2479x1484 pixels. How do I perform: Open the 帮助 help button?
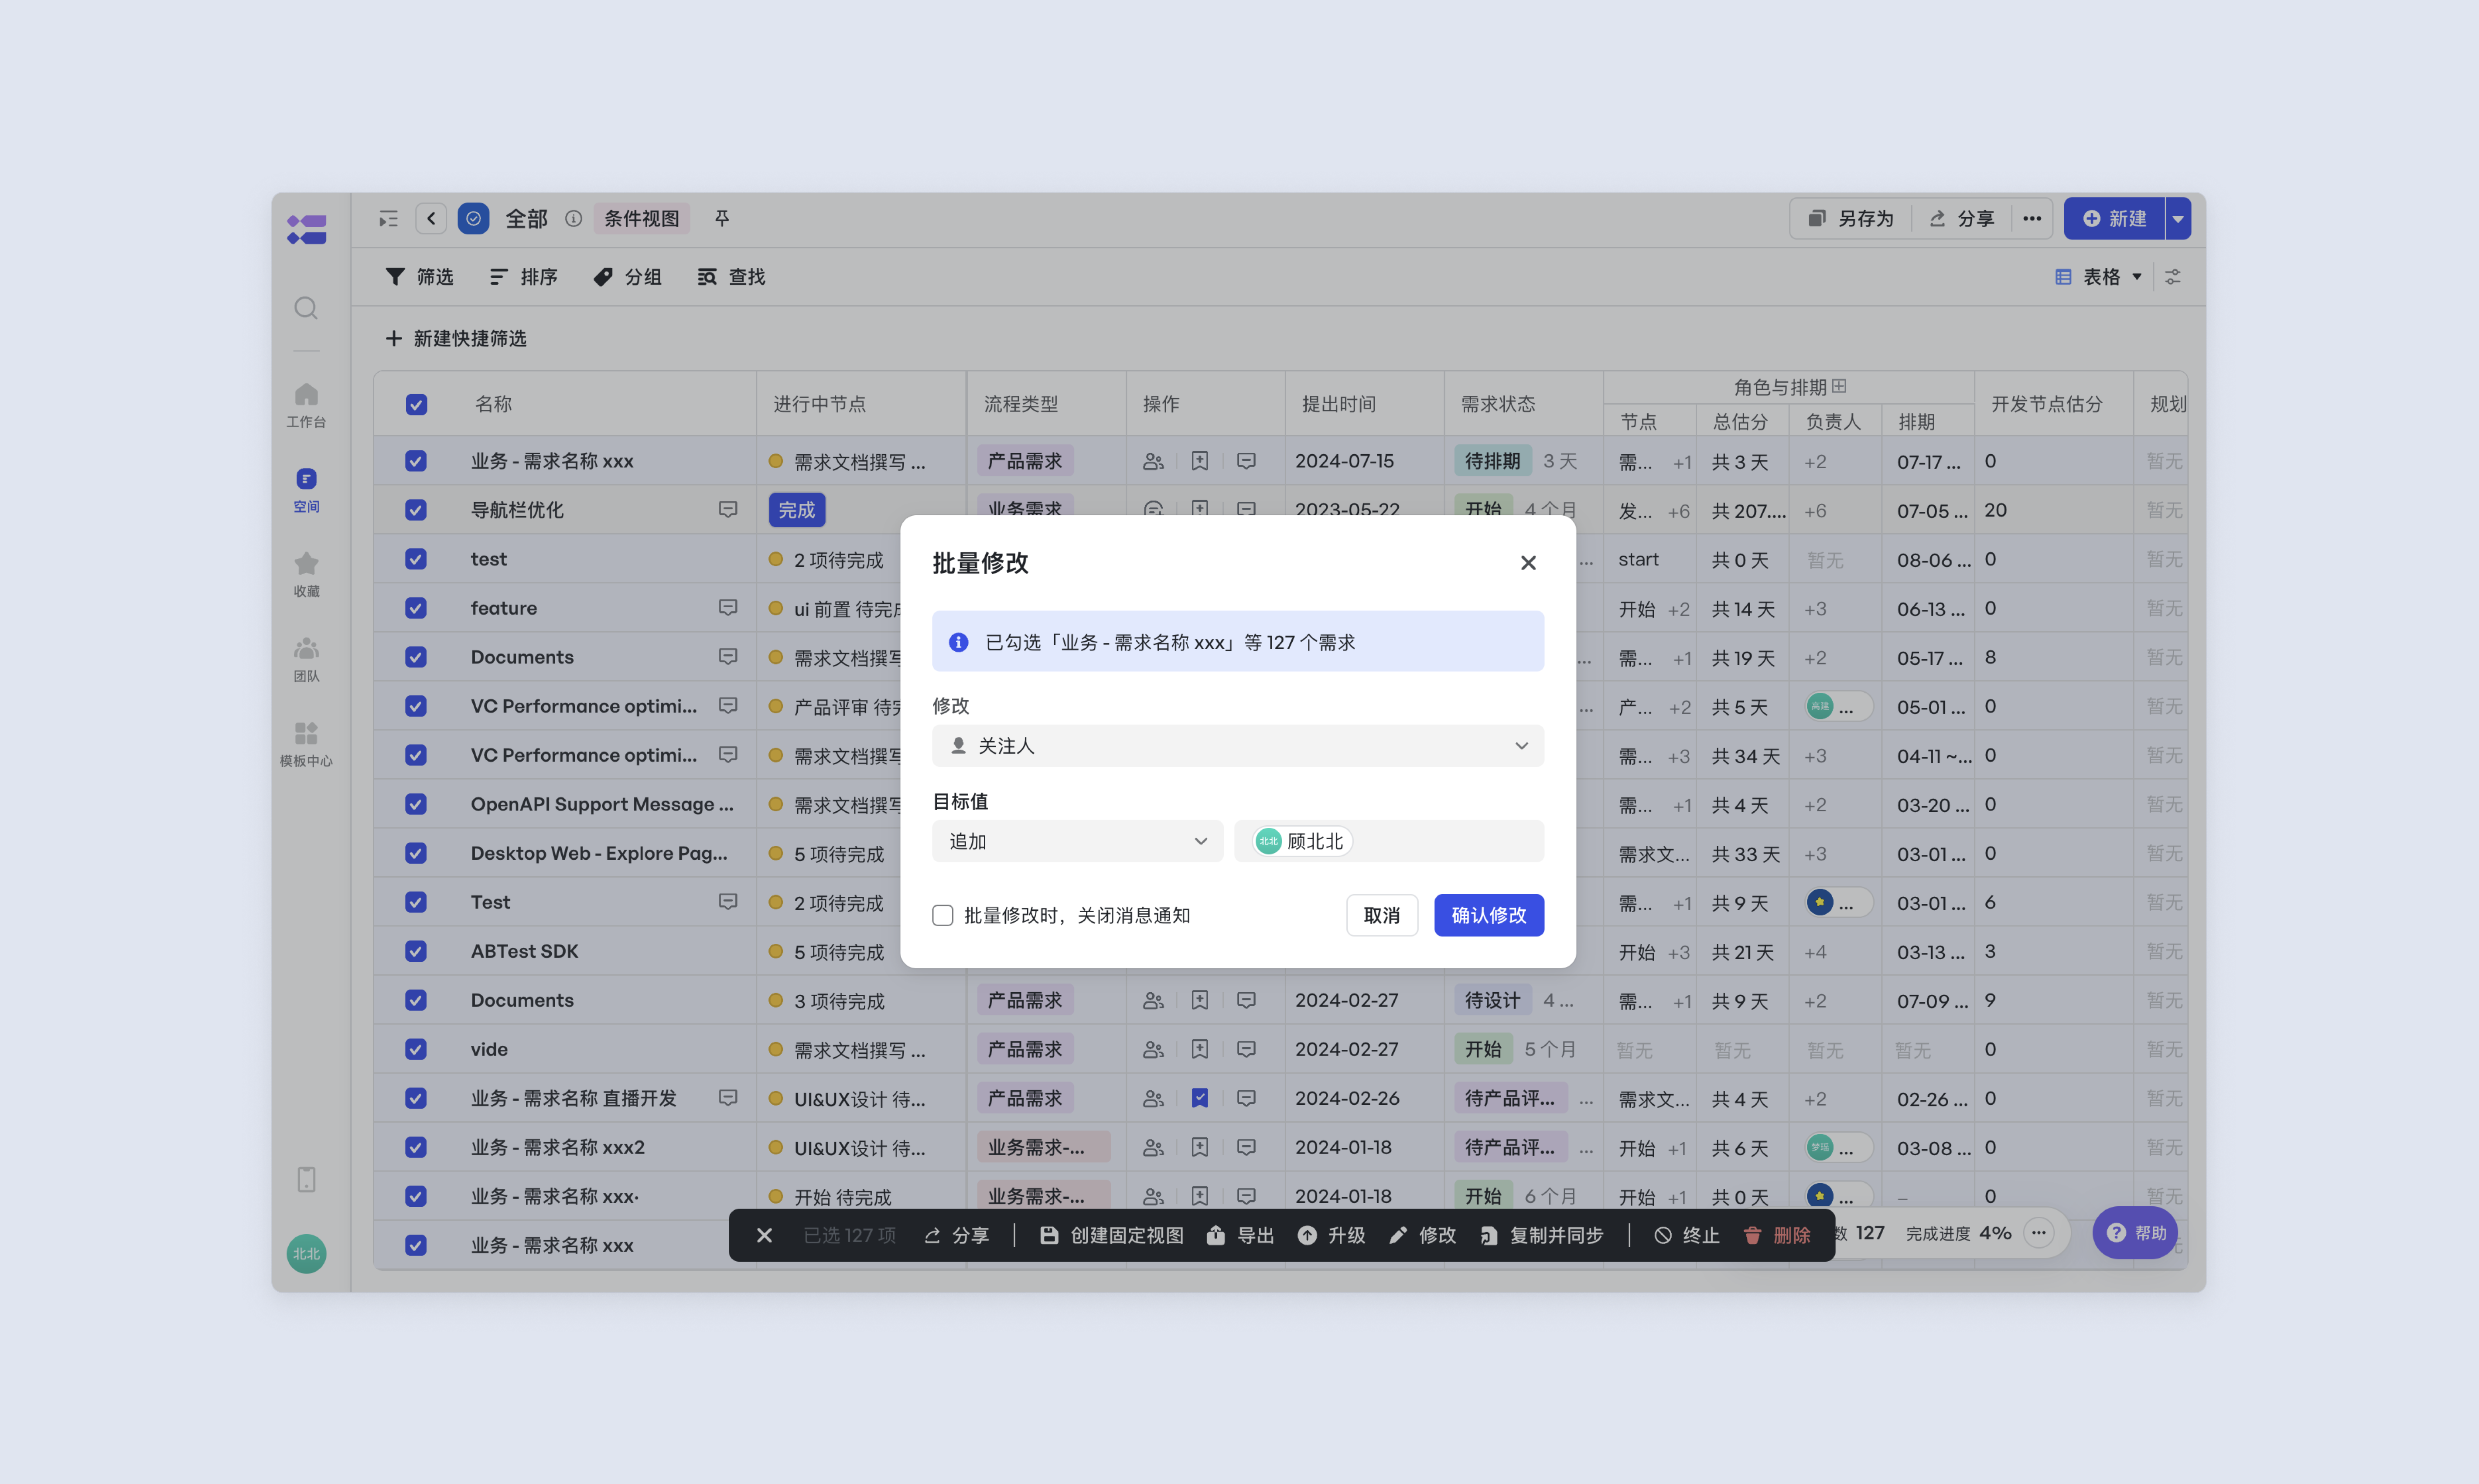click(2136, 1233)
